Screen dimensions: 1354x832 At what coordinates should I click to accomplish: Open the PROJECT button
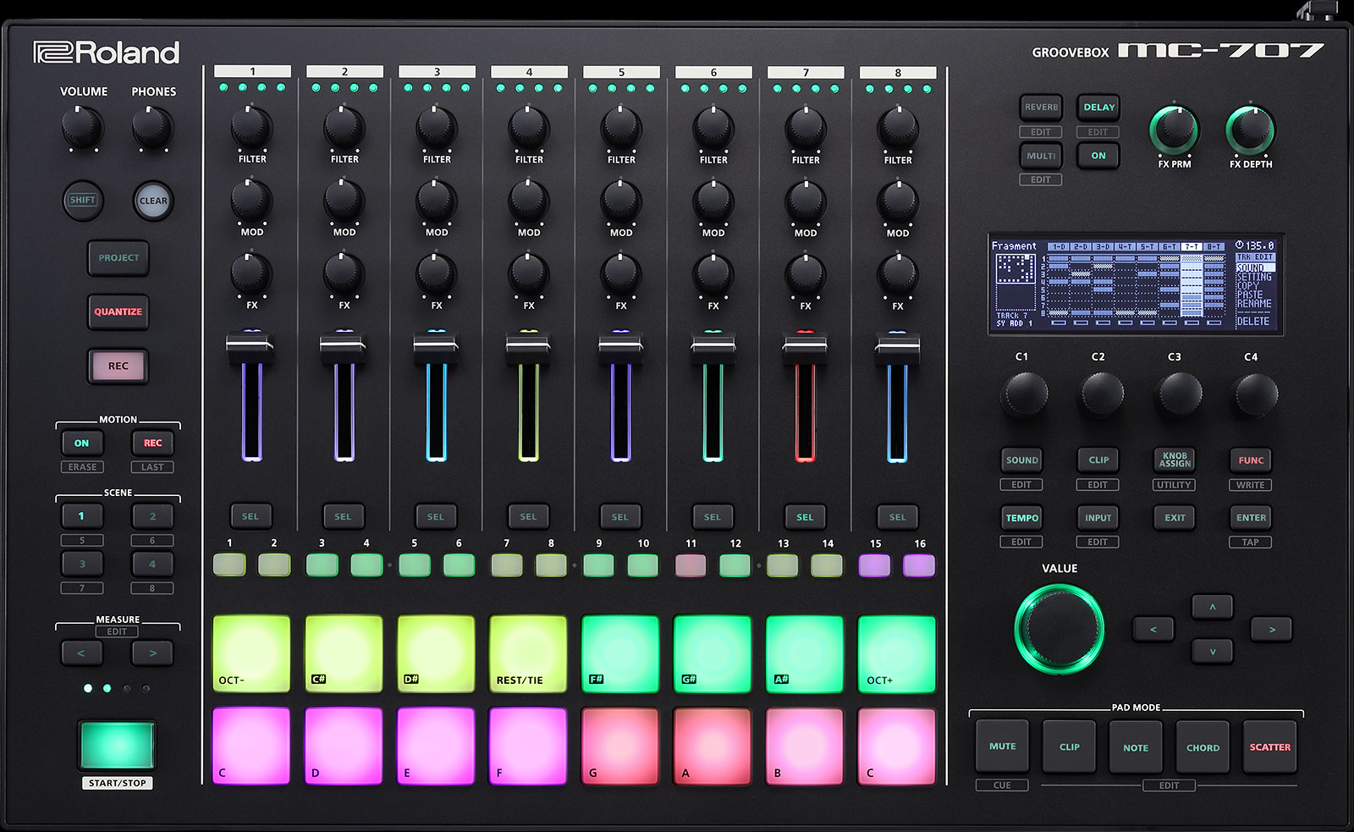point(118,258)
